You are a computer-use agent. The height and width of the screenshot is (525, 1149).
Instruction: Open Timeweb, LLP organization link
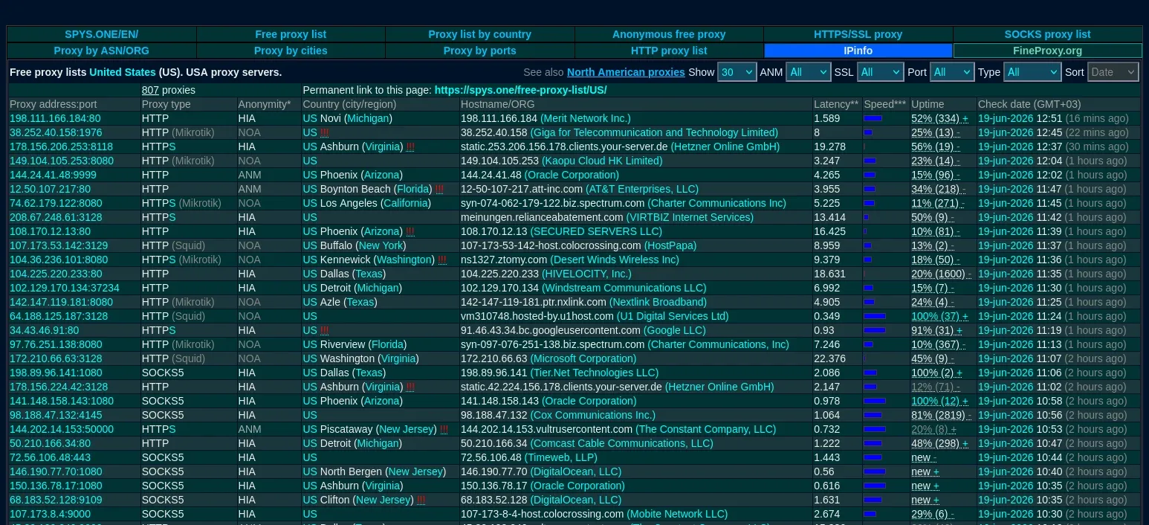(561, 457)
